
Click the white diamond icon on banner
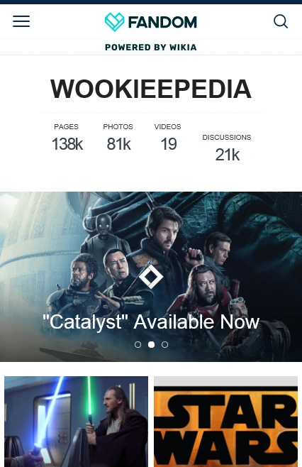[x=151, y=276]
